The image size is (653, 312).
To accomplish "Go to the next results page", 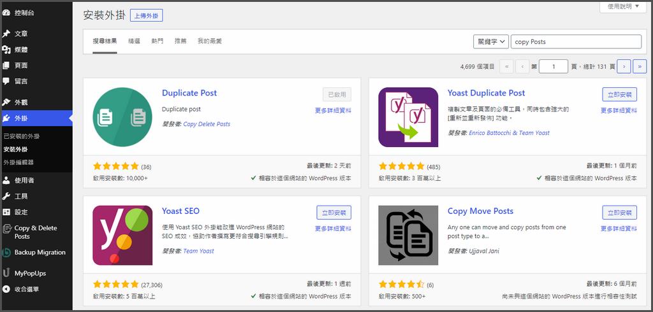I will tap(624, 66).
